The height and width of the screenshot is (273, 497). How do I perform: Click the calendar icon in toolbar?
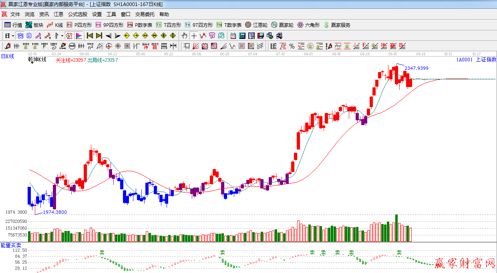[233, 36]
